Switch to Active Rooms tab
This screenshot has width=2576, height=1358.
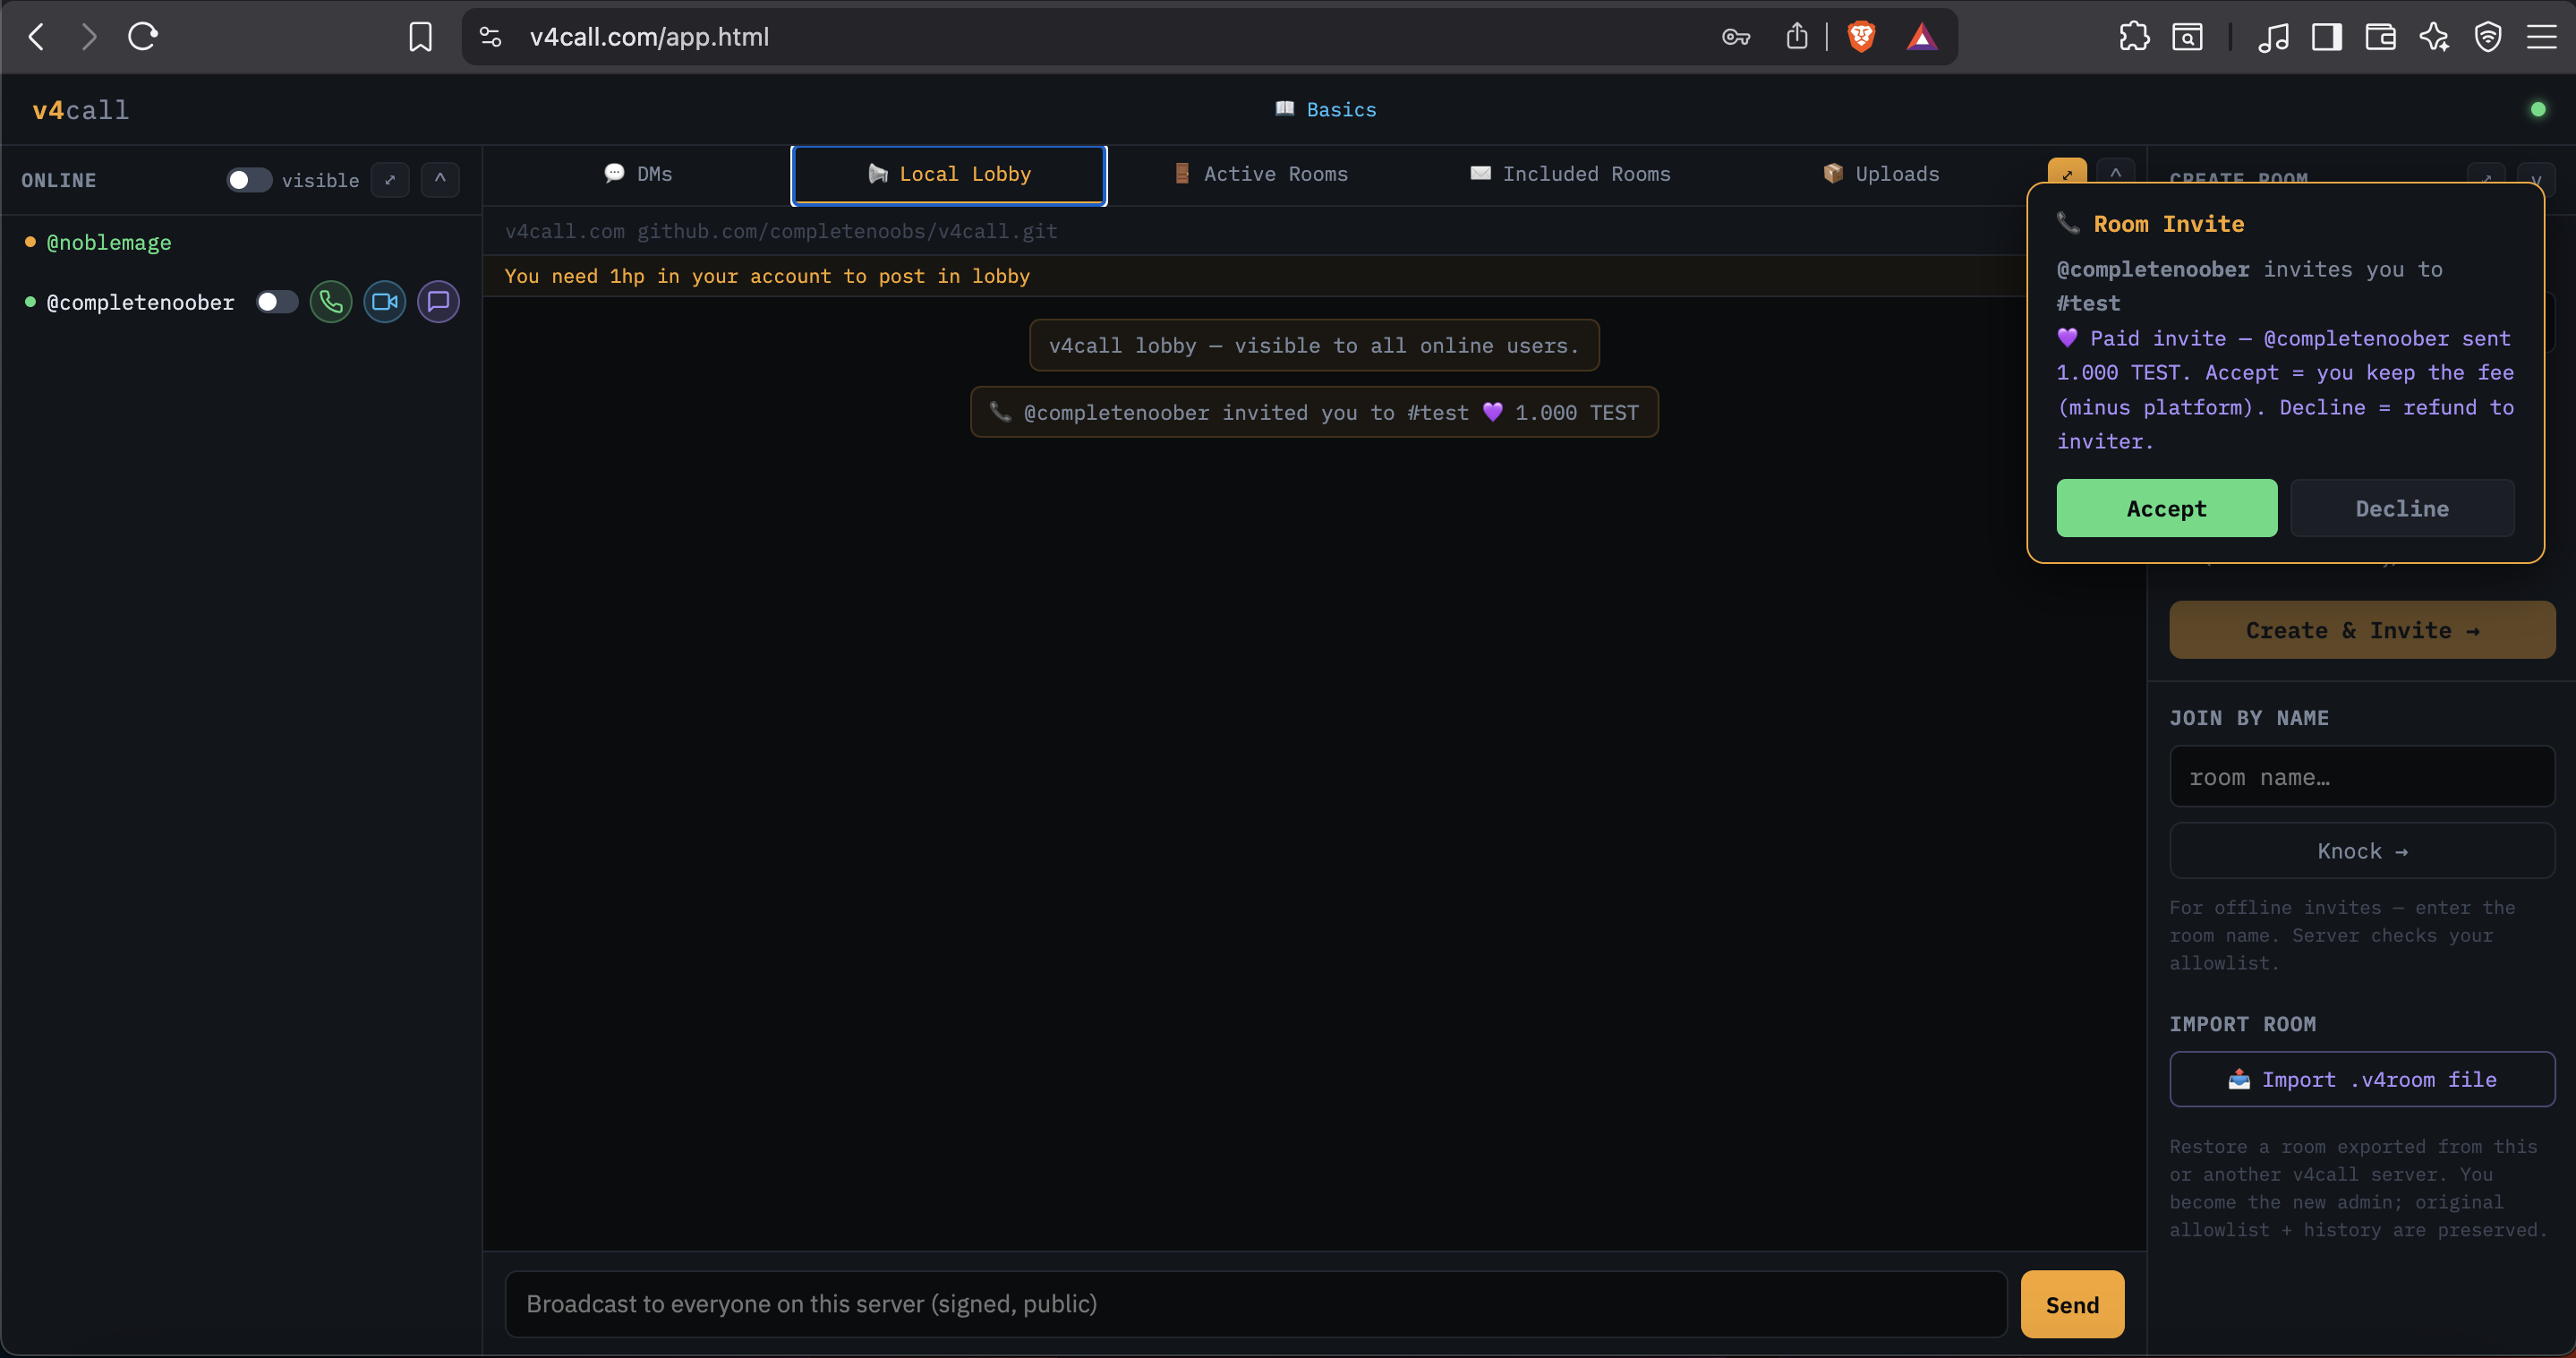tap(1260, 175)
